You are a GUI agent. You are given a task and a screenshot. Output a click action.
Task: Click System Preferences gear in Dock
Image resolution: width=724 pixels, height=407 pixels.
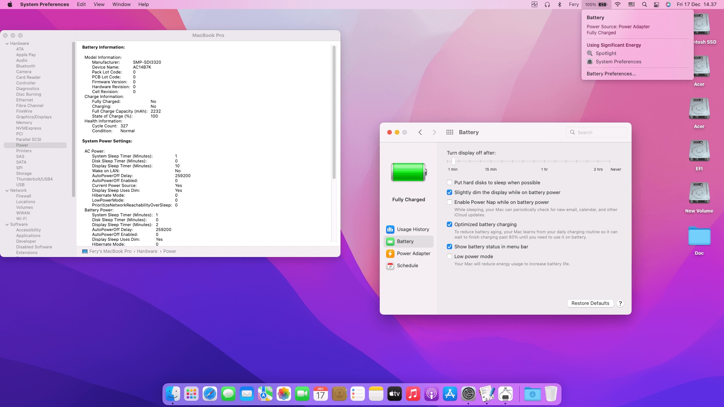[469, 394]
